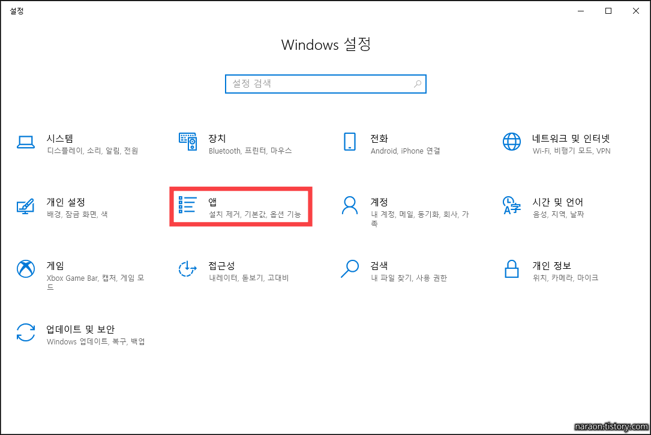
Task: Open the 계정 person icon
Action: tap(350, 205)
